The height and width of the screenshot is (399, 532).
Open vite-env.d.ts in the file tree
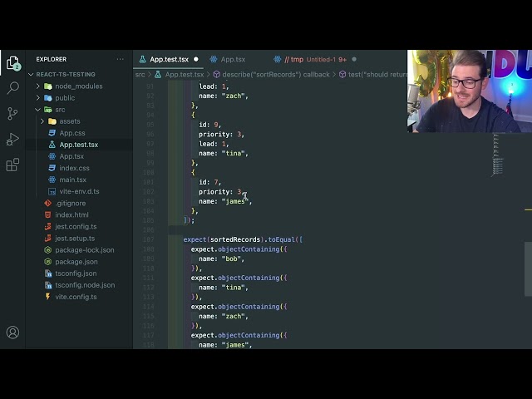pos(79,191)
